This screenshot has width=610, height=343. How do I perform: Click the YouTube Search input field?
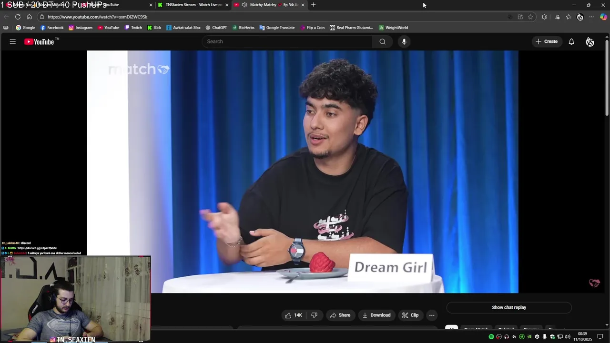pos(287,41)
